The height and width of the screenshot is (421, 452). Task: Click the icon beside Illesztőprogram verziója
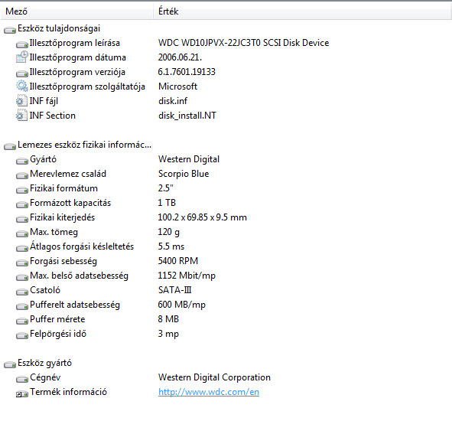(22, 73)
